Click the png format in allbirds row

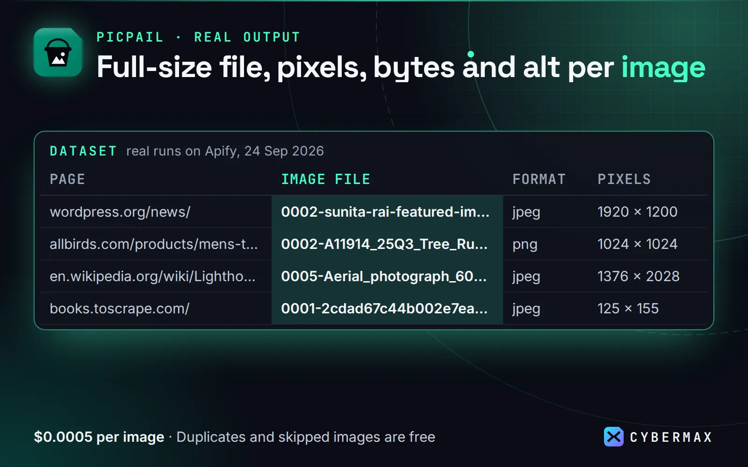point(525,245)
